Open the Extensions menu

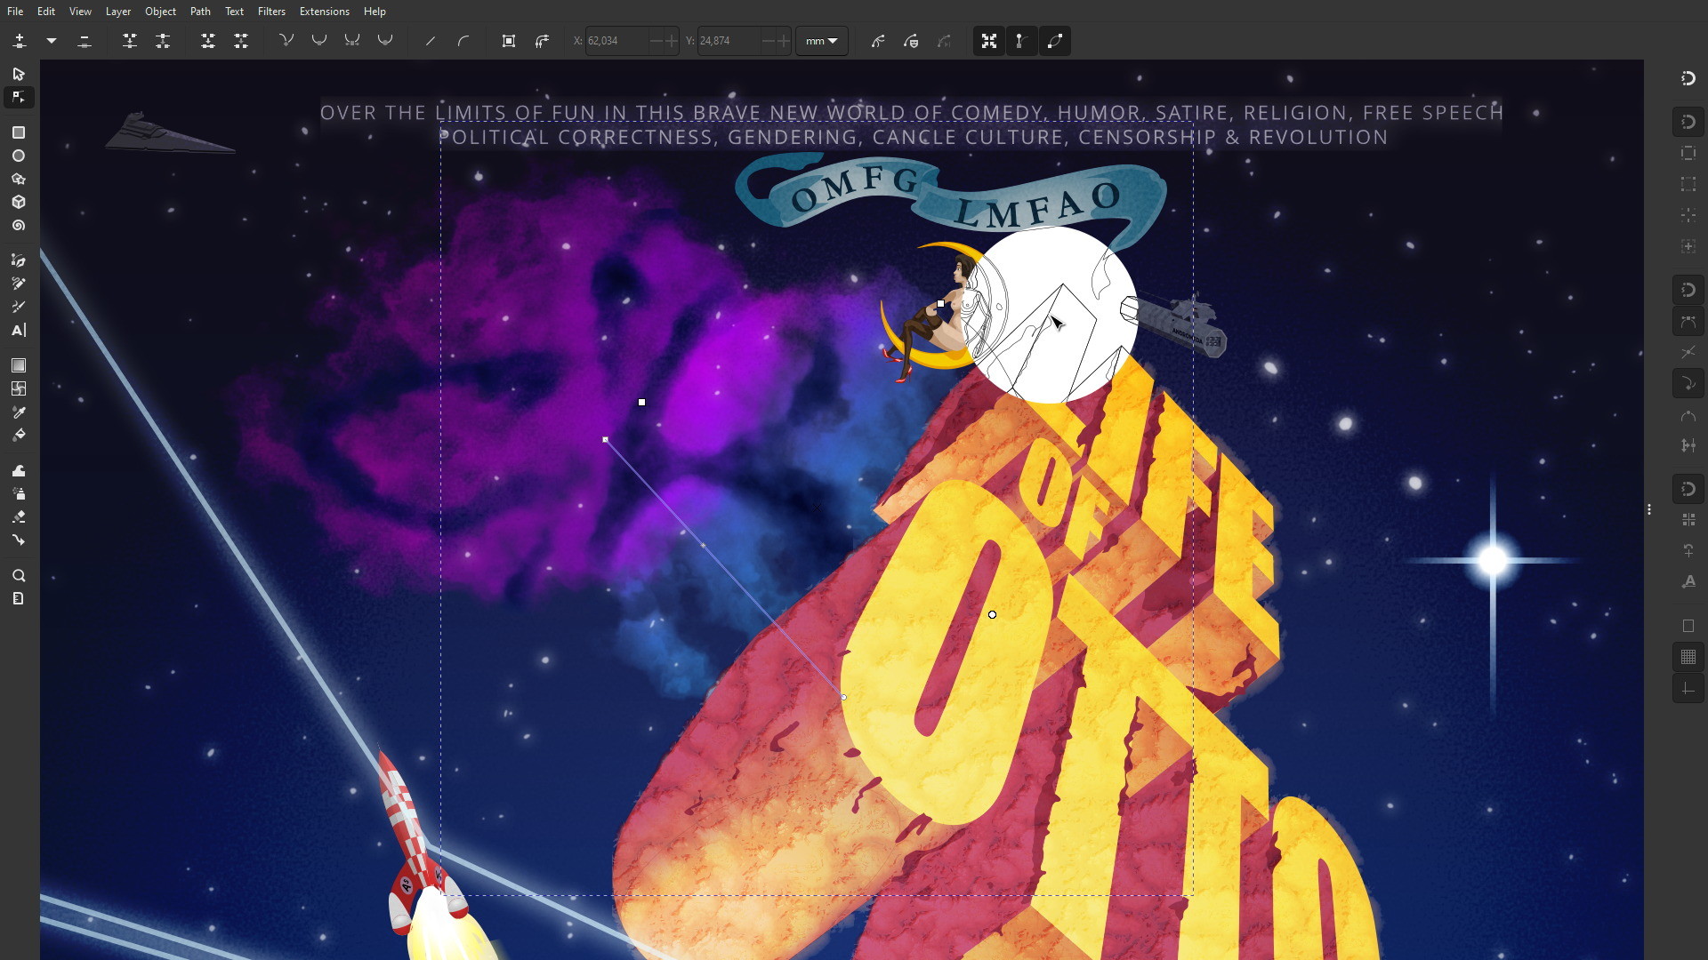point(324,12)
